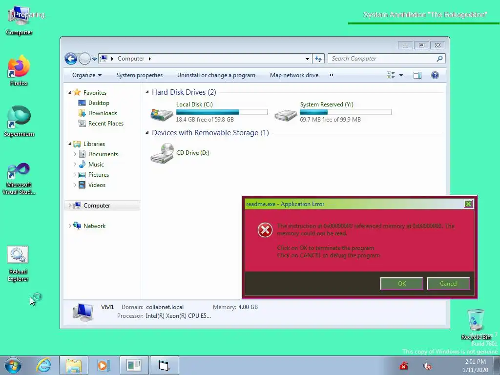
Task: Collapse Devices with Removable Storage group
Action: tap(147, 133)
